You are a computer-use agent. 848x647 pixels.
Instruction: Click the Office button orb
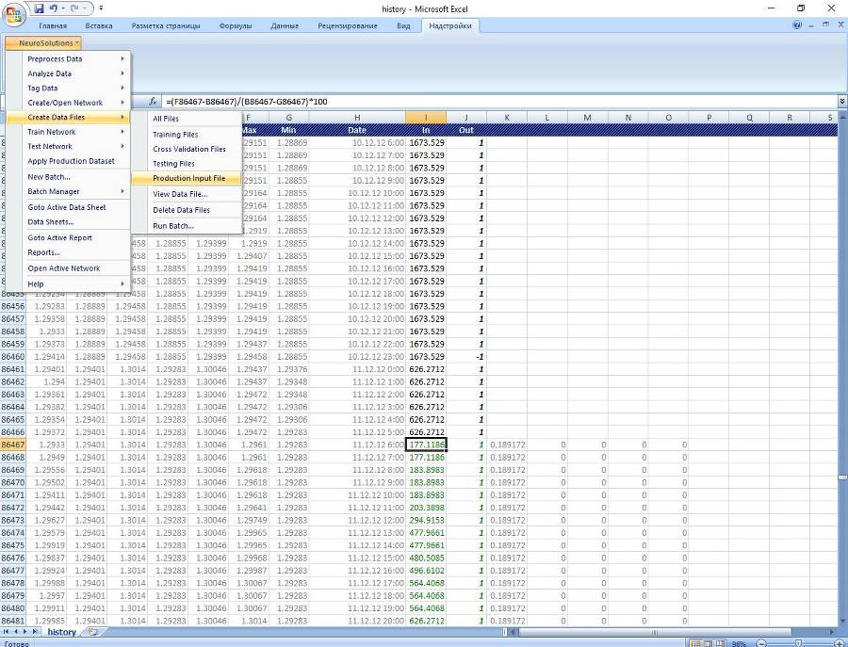[13, 14]
